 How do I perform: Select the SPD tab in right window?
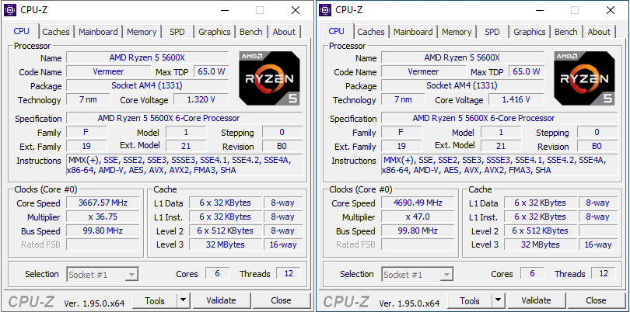point(492,32)
